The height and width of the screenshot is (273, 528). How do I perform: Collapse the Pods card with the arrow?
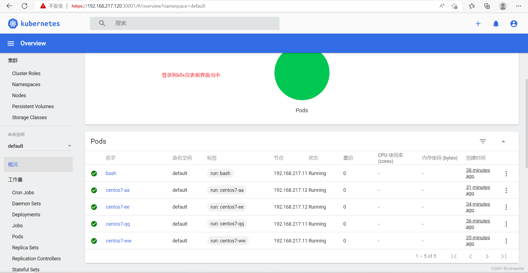pos(503,141)
